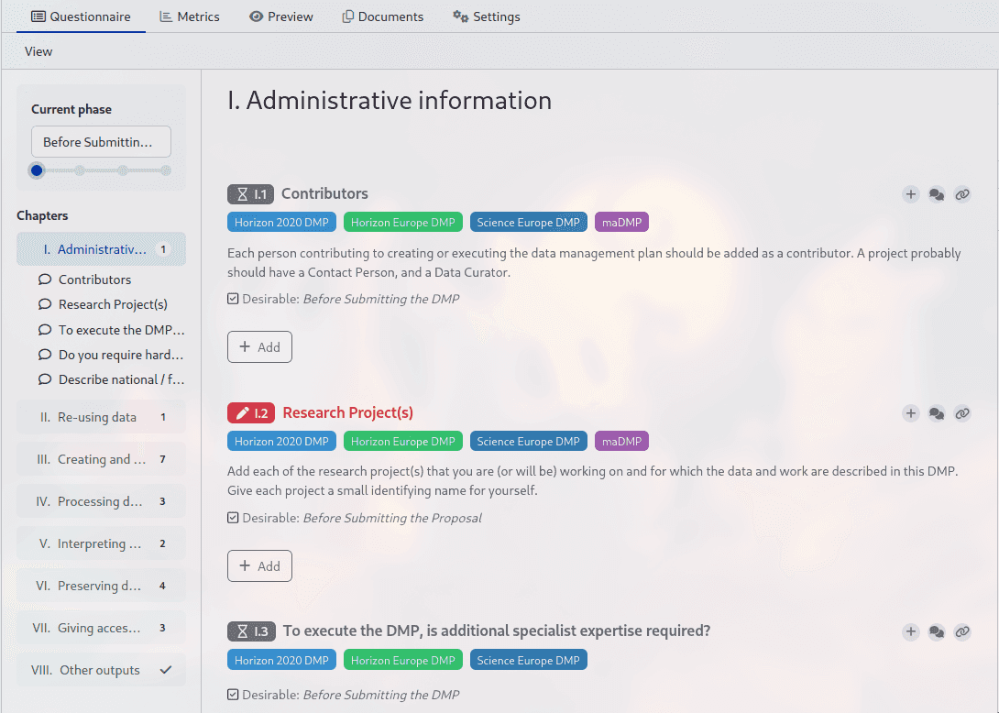Click bubble icon next to Do you require hard
Image resolution: width=999 pixels, height=713 pixels.
(x=45, y=355)
